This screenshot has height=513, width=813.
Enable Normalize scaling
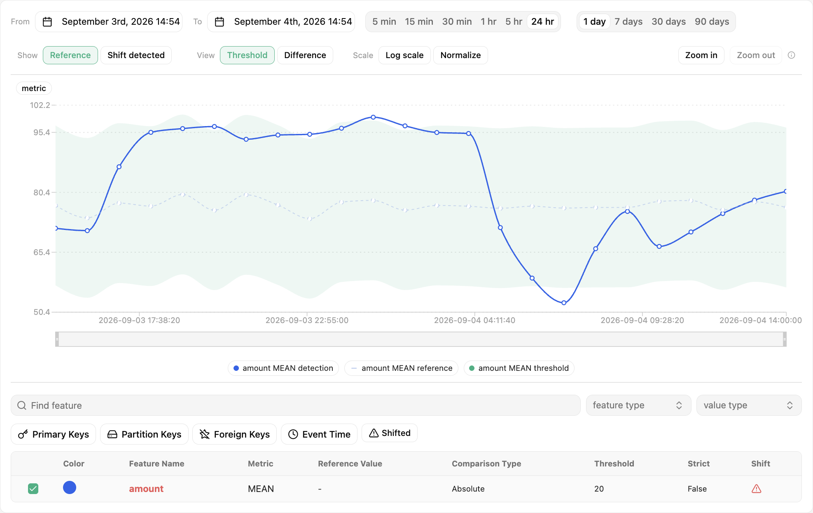(460, 55)
